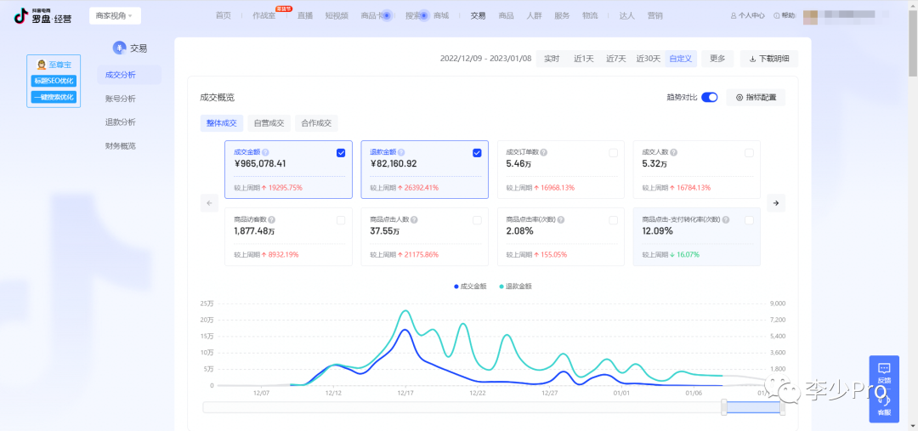This screenshot has height=431, width=918.
Task: Toggle 成交金额 legend series in chart
Action: tap(470, 286)
